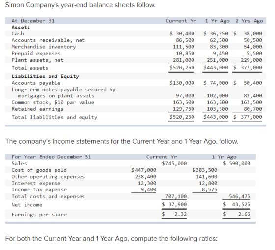275x250 pixels.
Task: Click notes payable value 102,000
Action: [218, 96]
